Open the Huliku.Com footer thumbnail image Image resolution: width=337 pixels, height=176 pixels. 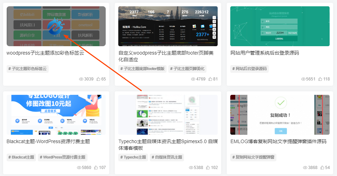coord(168,26)
